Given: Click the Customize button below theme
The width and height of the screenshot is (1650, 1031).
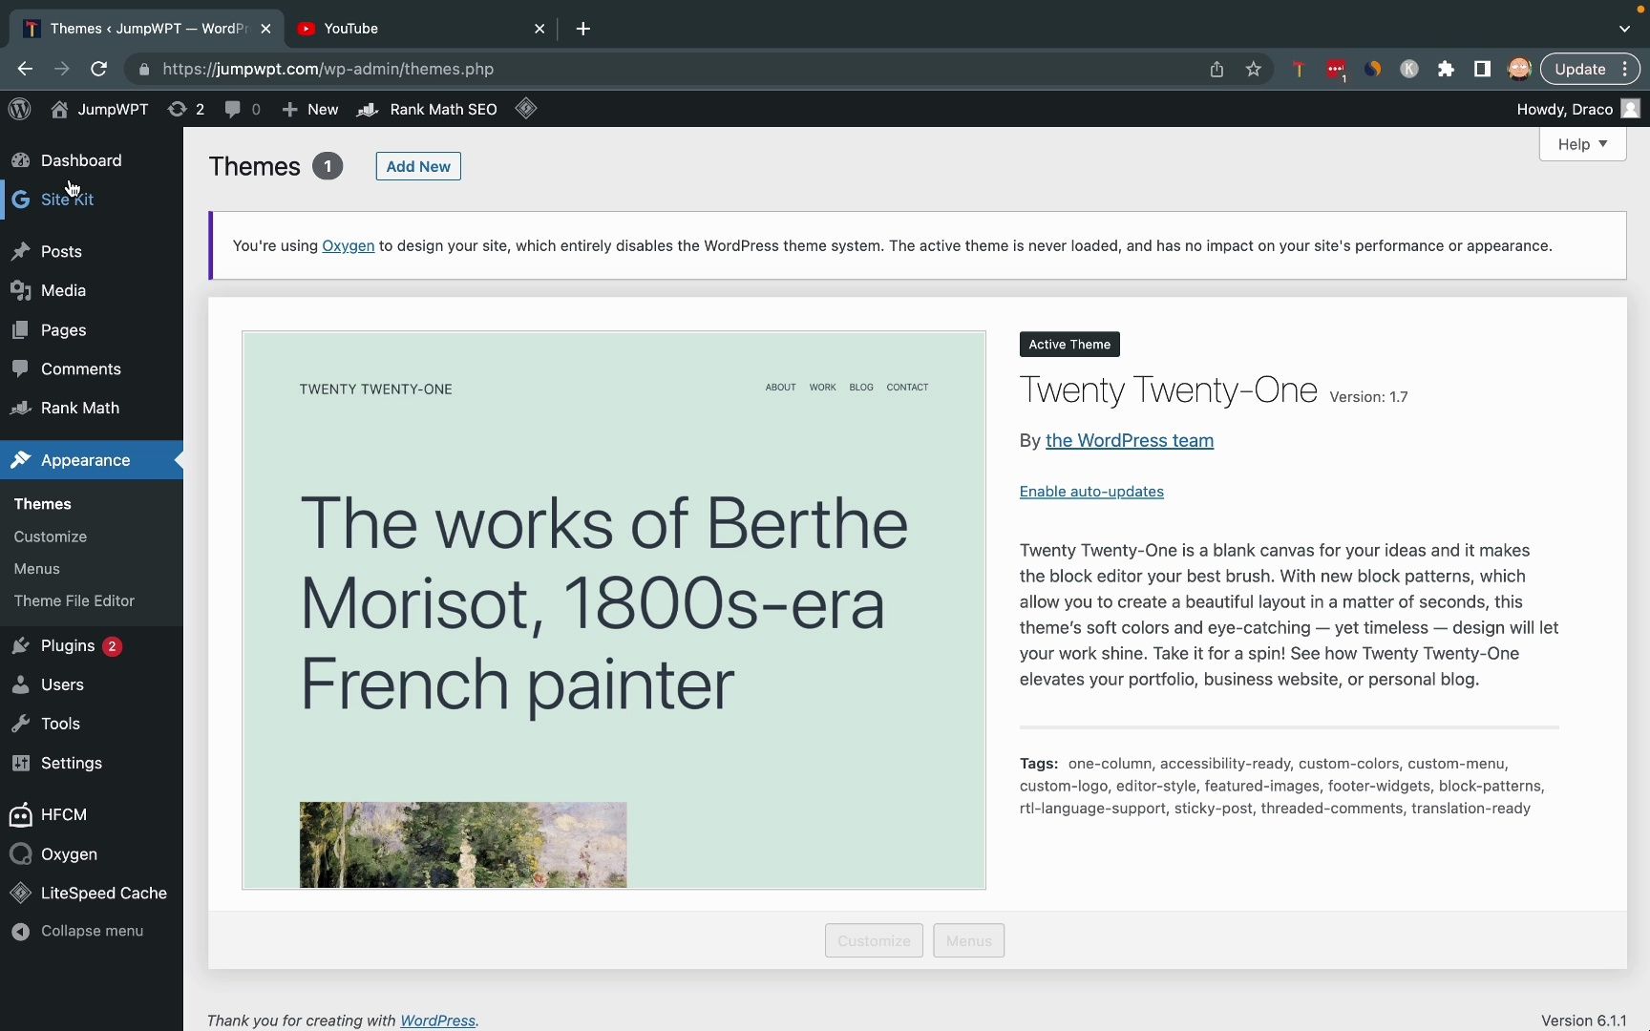Looking at the screenshot, I should tap(874, 940).
